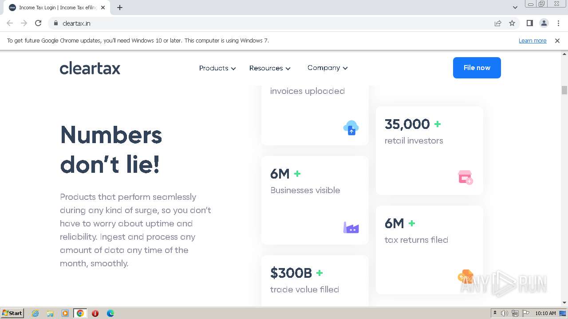Toggle the browser side panel icon

coord(529,23)
